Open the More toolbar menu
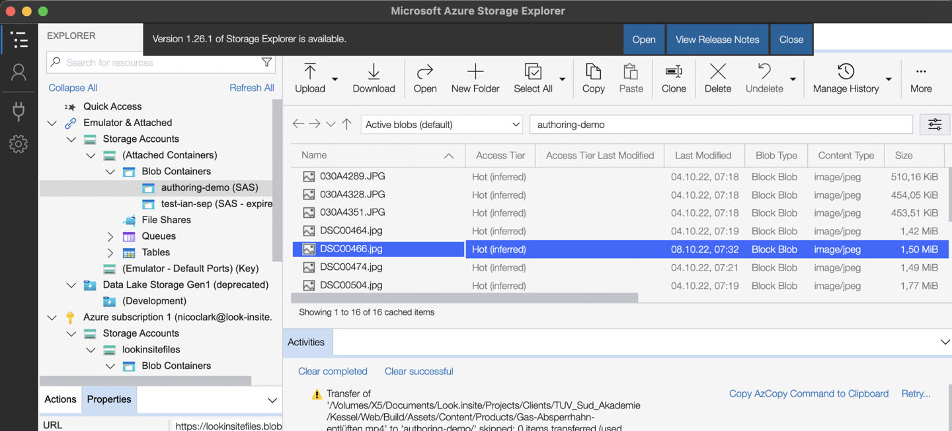Screen dimensions: 952x431 pos(921,78)
